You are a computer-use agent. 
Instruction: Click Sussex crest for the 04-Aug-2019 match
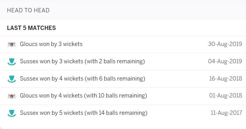[x=12, y=62]
